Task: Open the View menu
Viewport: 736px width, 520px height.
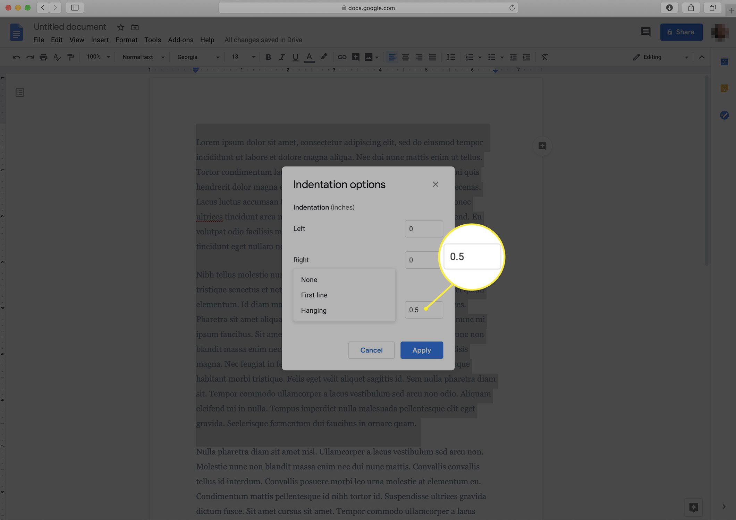Action: [x=77, y=40]
